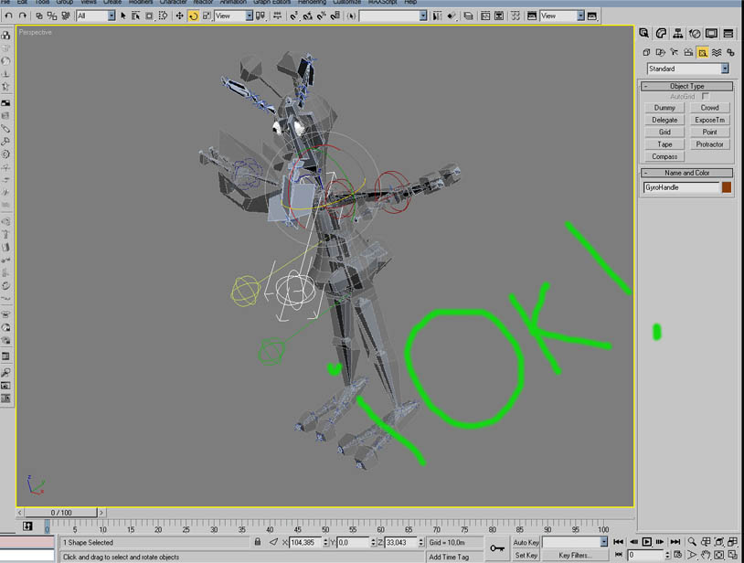744x563 pixels.
Task: Toggle Percent Snap
Action: coord(322,16)
